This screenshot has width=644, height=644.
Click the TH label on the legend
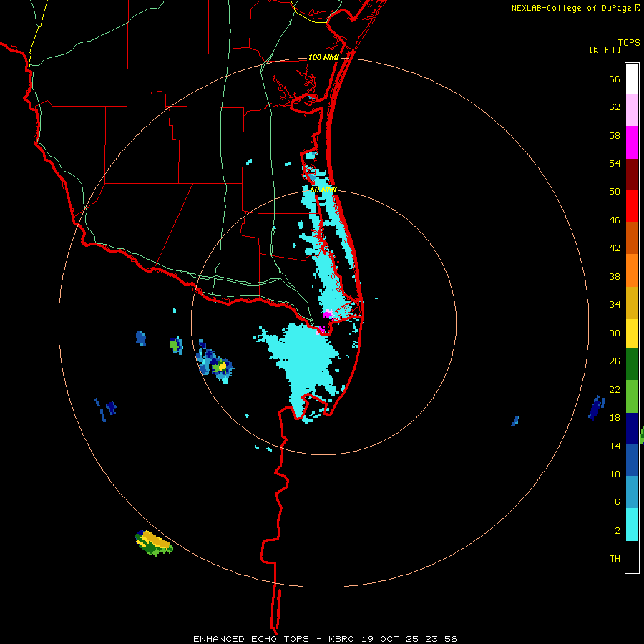click(x=615, y=559)
